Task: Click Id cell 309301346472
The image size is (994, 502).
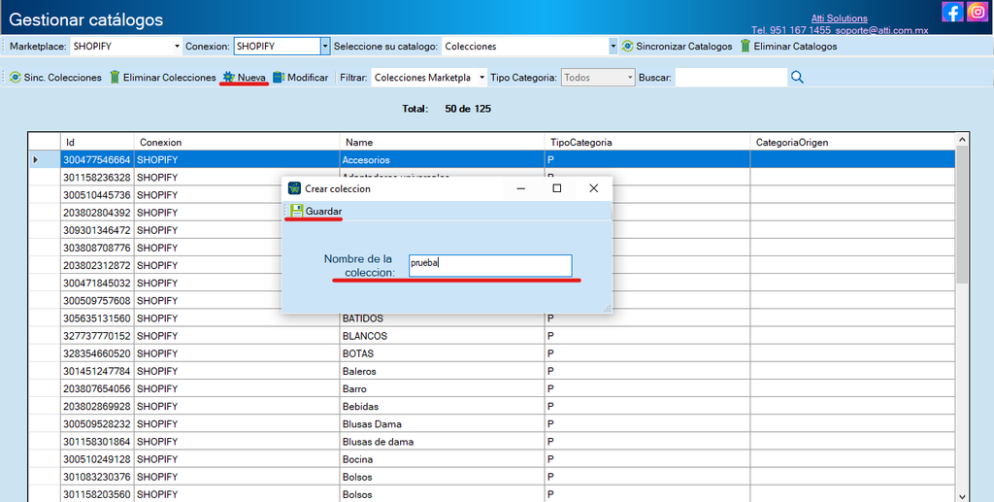Action: (97, 230)
